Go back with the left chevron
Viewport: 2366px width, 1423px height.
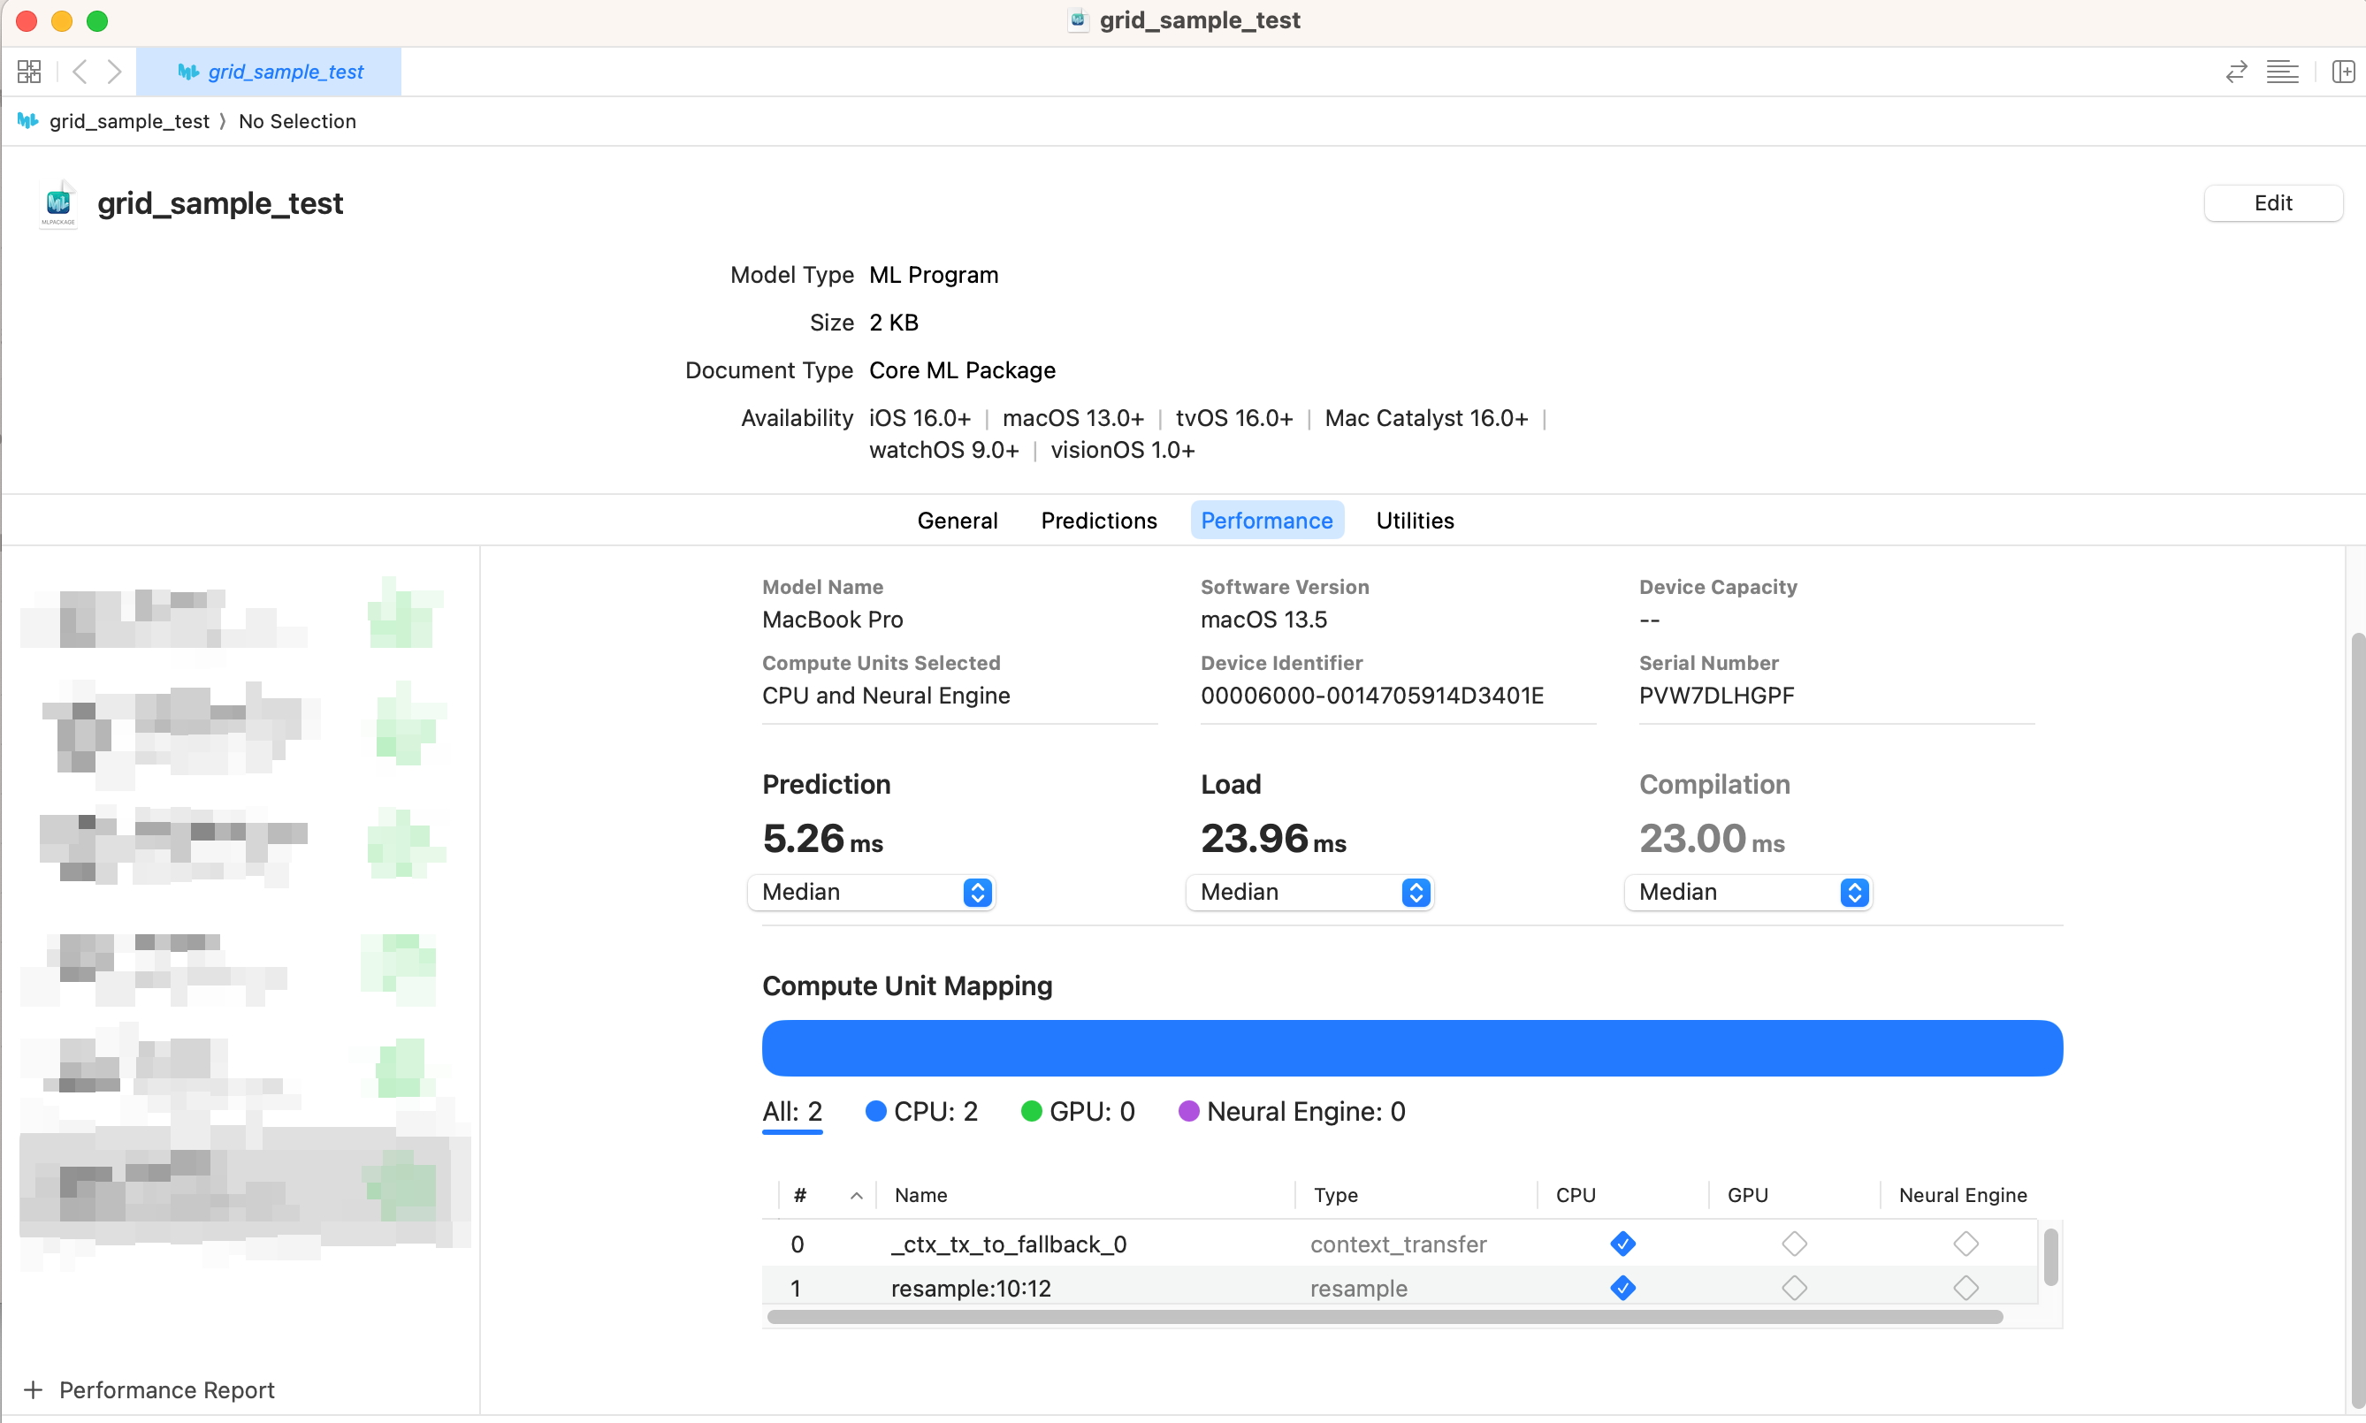[x=80, y=72]
